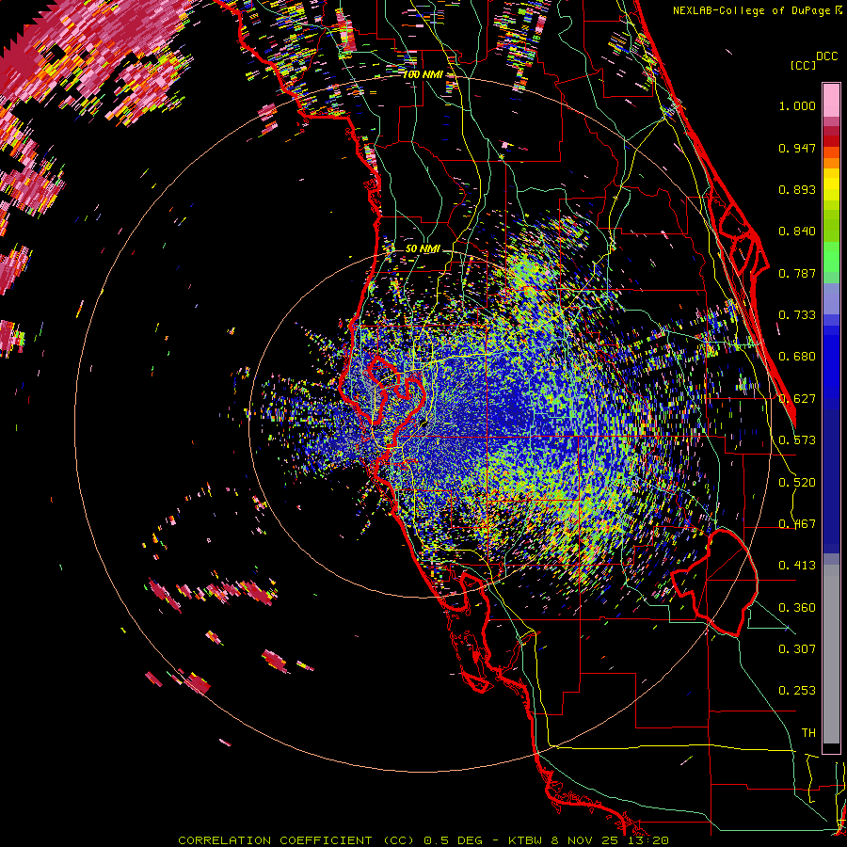Click the 0.573 scale value
Viewport: 847px width, 847px height.
[x=797, y=440]
